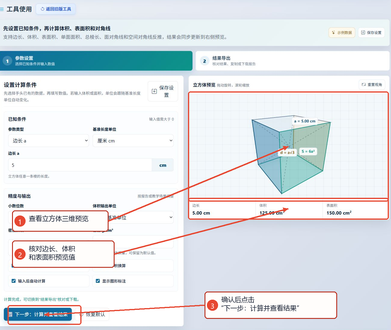Click the 返回旧版工具 button
Screen dimensions: 391x330
56,9
